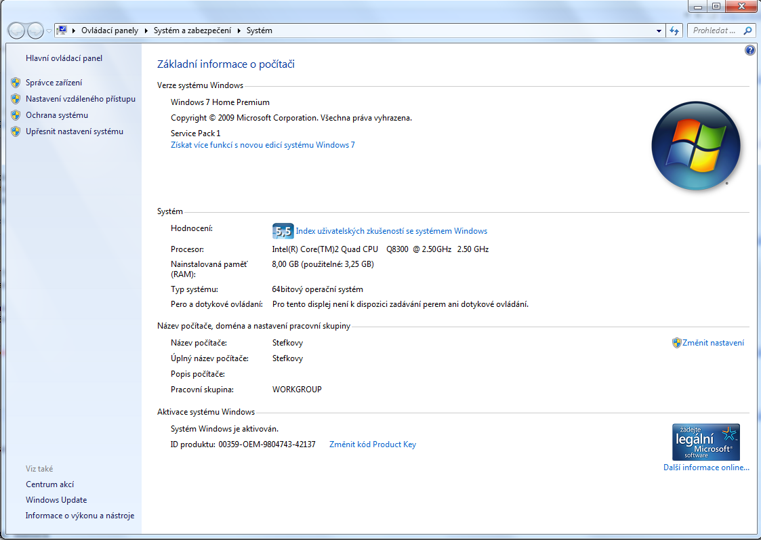Viewport: 761px width, 540px height.
Task: Click shield icon next to Ochrana systému
Action: coord(16,115)
